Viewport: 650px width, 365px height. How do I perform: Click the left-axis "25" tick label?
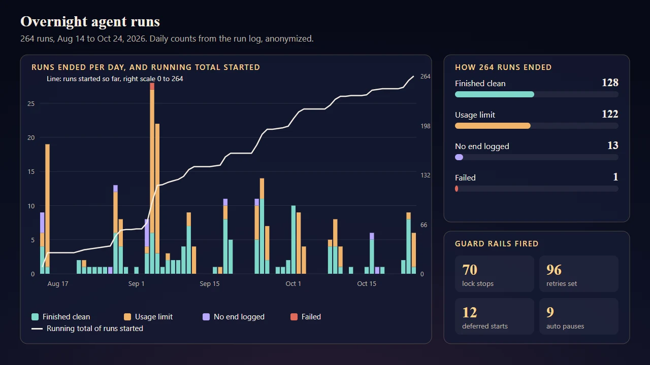[31, 104]
